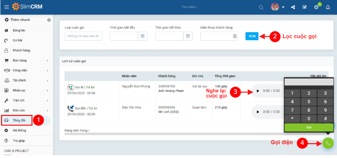Expand the user avatar dropdown arrow
Viewport: 337px width, 158px height.
[x=283, y=7]
